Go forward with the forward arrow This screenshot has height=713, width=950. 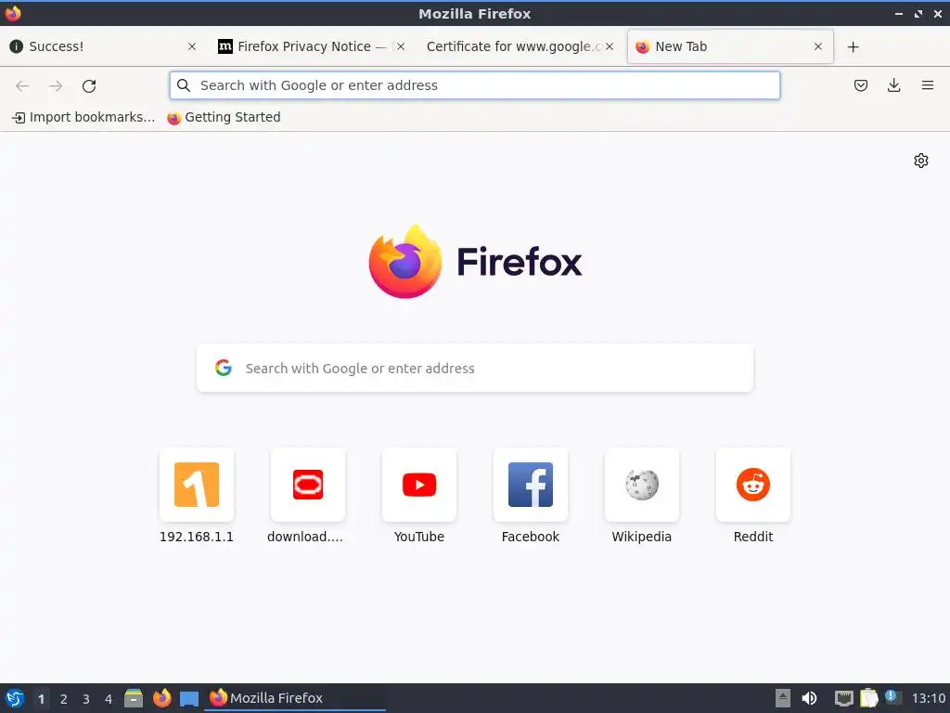tap(56, 86)
